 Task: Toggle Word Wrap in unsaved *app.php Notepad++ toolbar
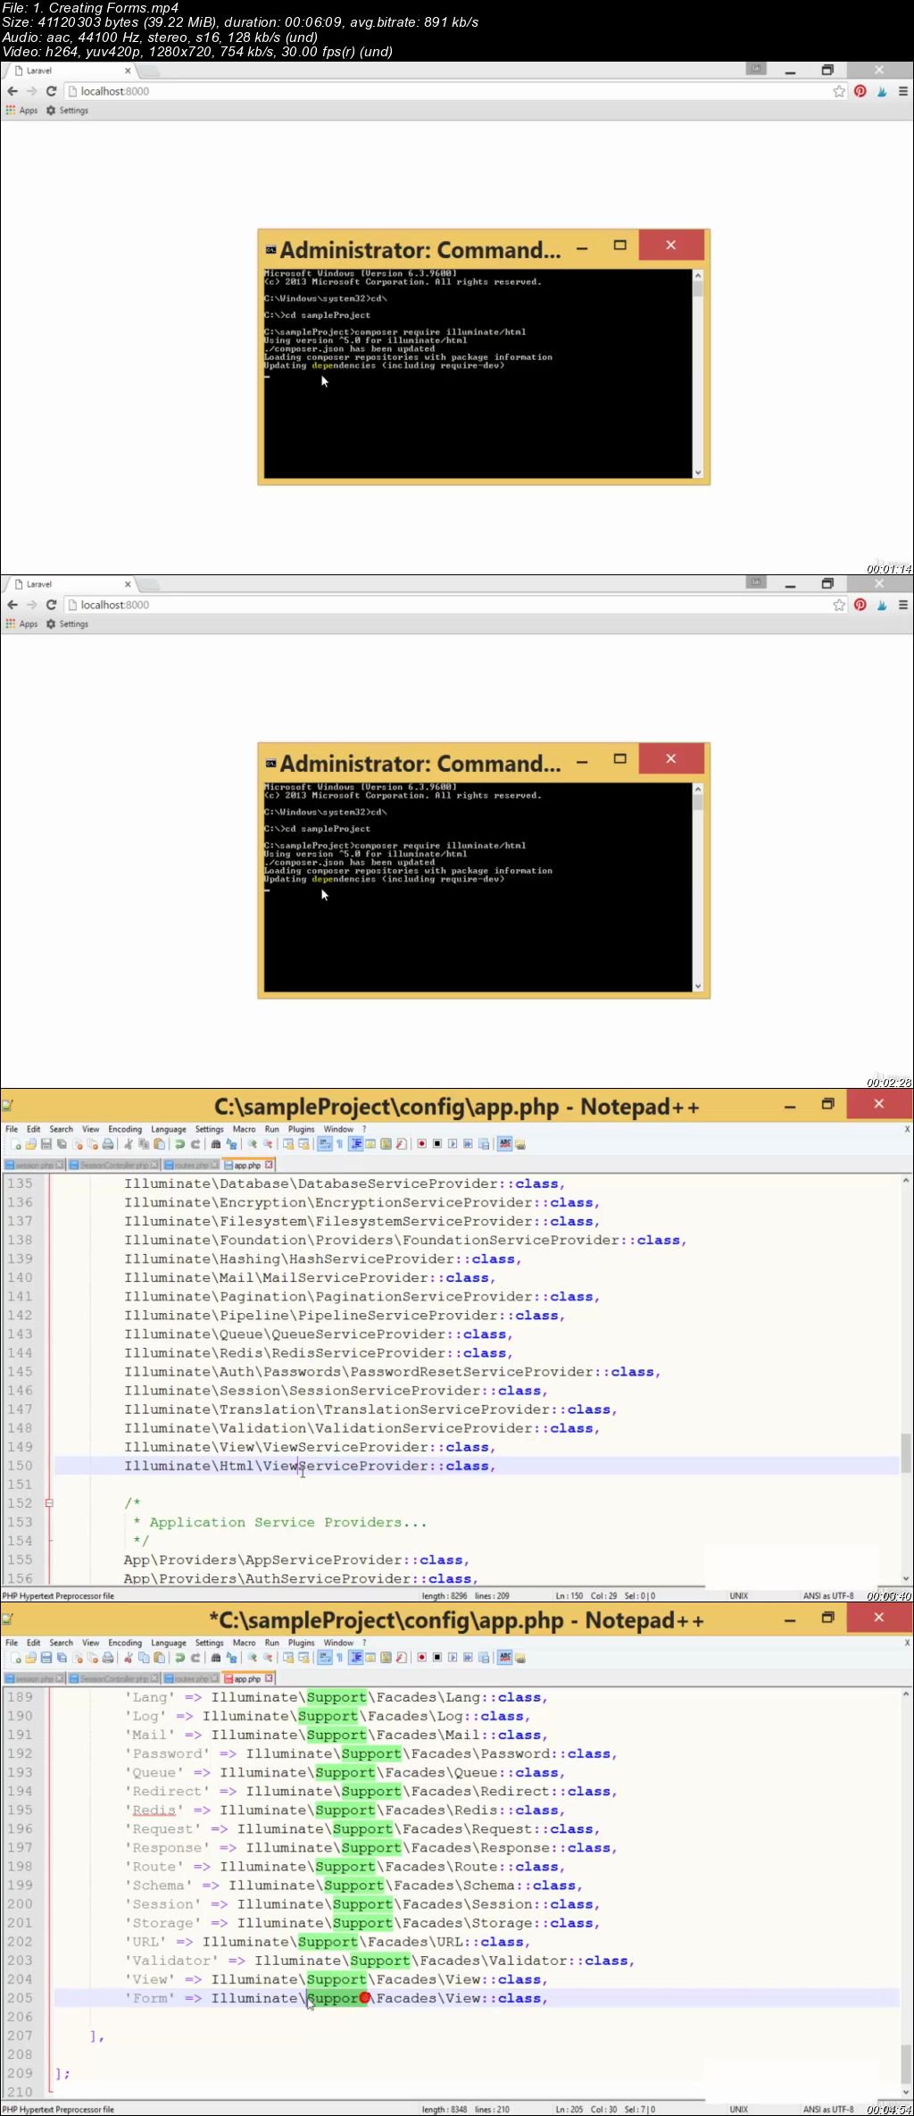pos(325,1657)
